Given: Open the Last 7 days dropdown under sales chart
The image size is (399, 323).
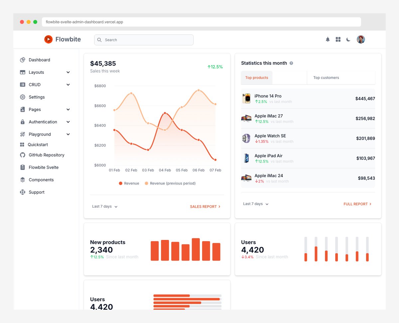Looking at the screenshot, I should (104, 206).
